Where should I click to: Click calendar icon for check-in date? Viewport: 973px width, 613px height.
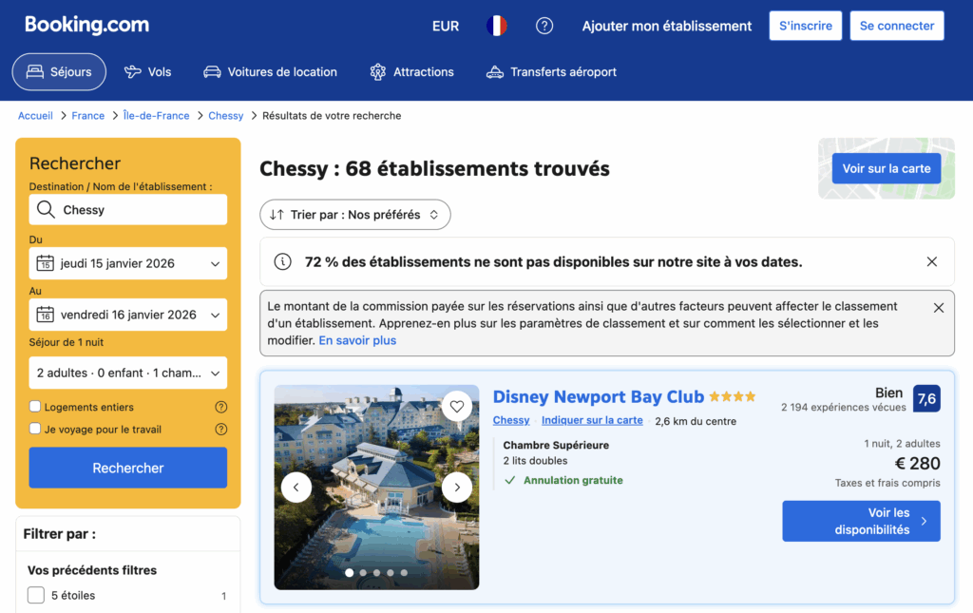click(x=46, y=263)
